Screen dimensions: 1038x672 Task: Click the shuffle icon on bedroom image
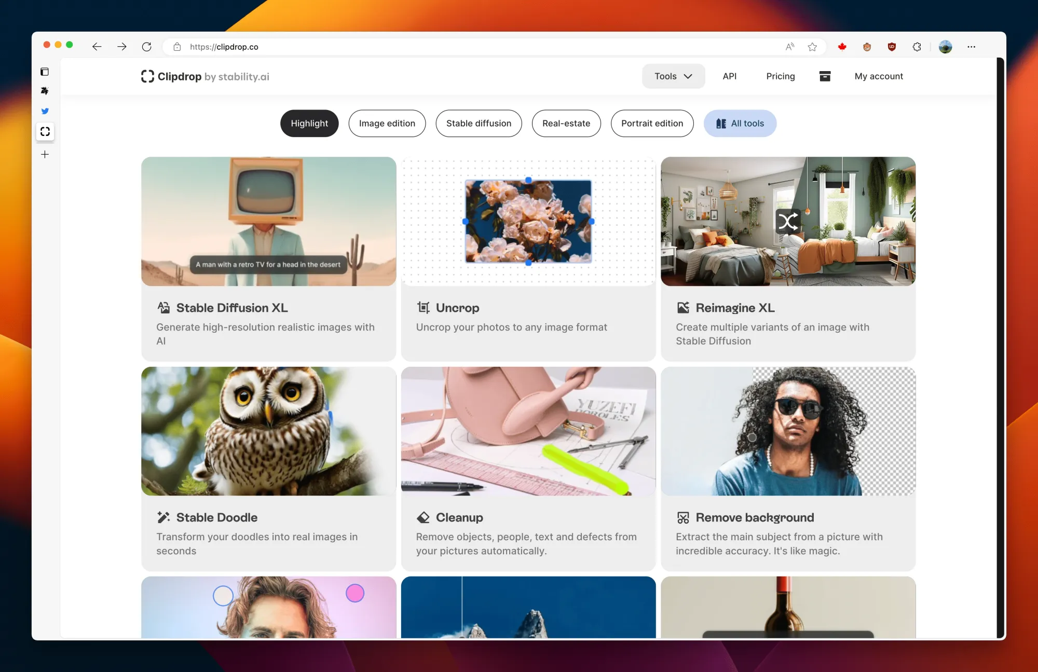(x=787, y=222)
